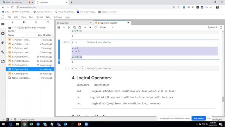
Task: Open Windows Start menu
Action: (x=3, y=124)
